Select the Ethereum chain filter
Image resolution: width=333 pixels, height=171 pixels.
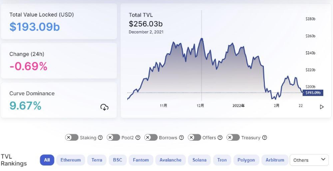tap(71, 160)
